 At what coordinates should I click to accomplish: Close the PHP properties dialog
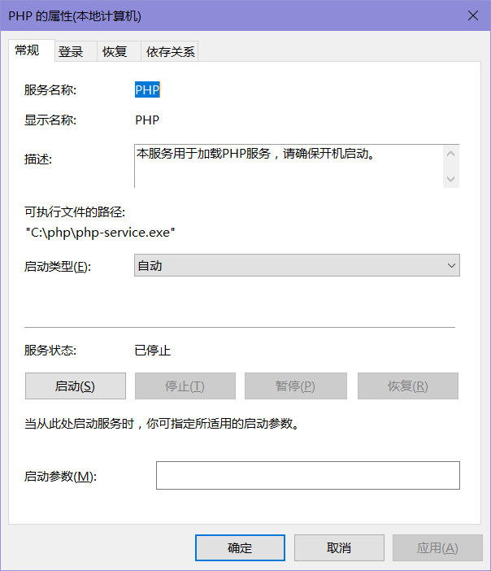[473, 15]
